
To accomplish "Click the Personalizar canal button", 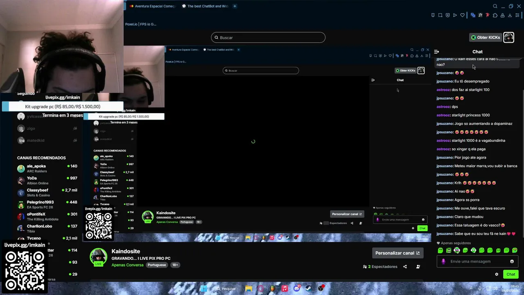I will coord(398,253).
